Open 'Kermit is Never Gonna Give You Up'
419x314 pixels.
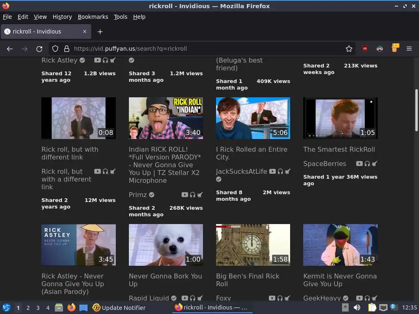click(340, 280)
